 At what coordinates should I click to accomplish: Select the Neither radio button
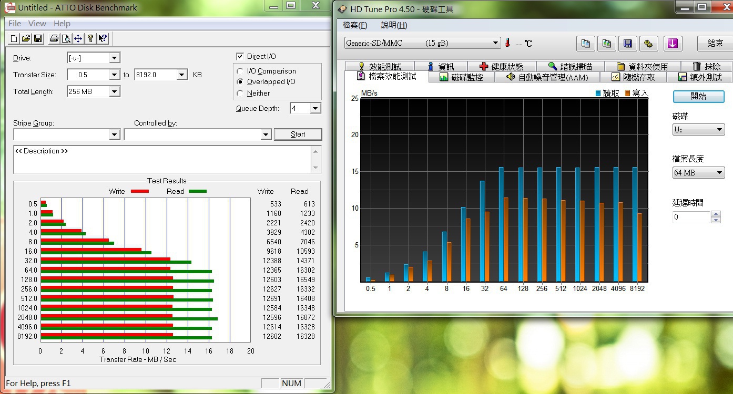pyautogui.click(x=240, y=93)
